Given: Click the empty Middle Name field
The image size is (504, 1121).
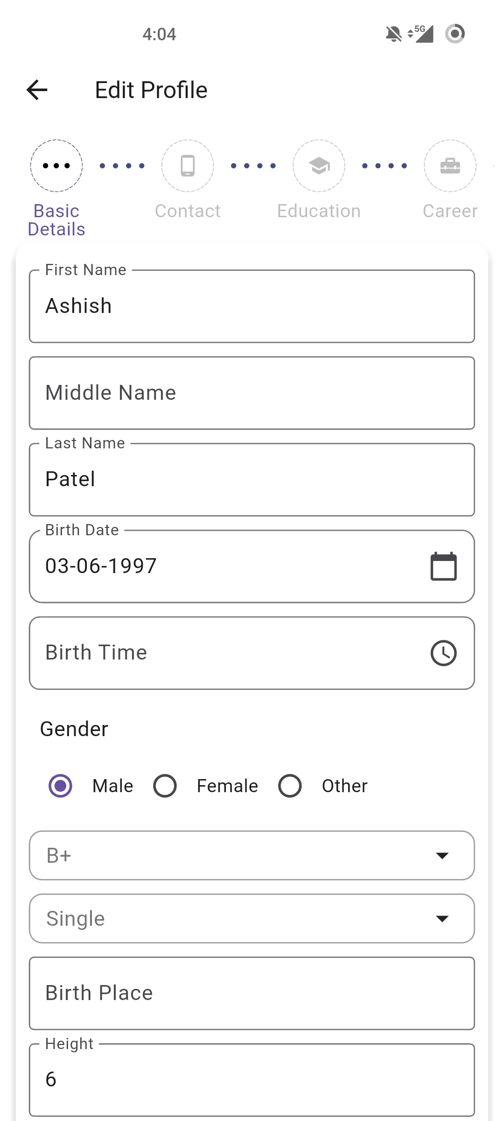Looking at the screenshot, I should click(x=252, y=392).
